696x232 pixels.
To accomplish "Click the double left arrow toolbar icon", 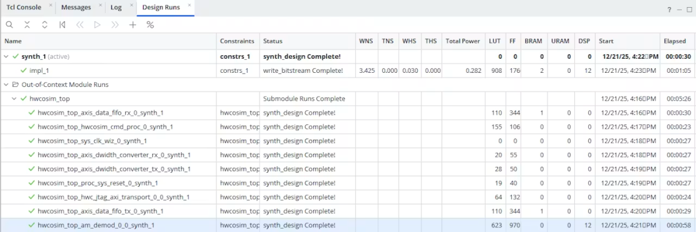I will [80, 25].
